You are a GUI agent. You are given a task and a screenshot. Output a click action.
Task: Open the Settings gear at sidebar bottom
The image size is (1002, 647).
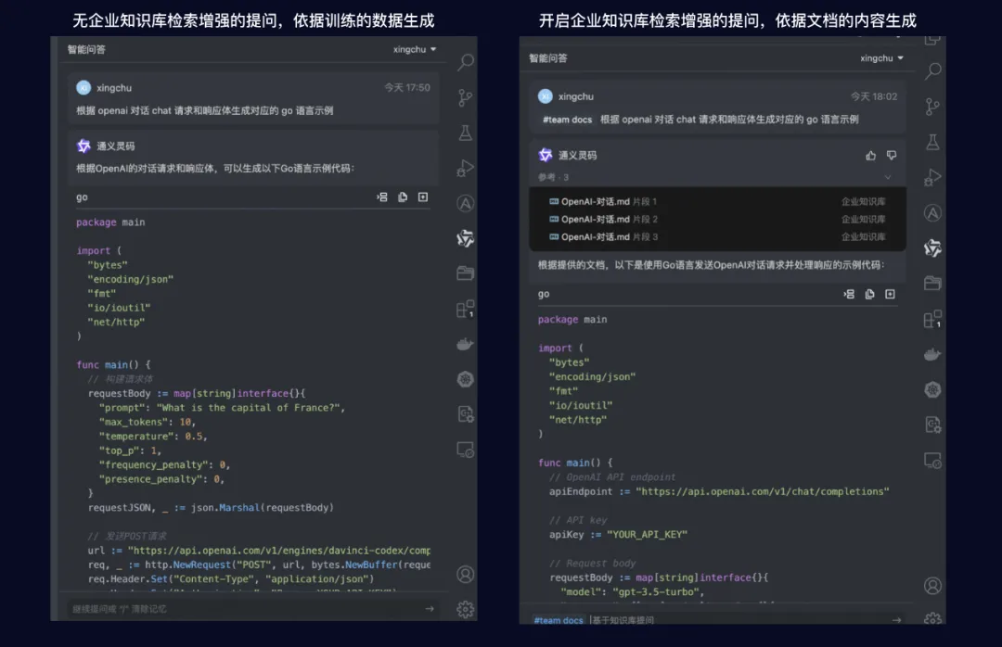465,609
